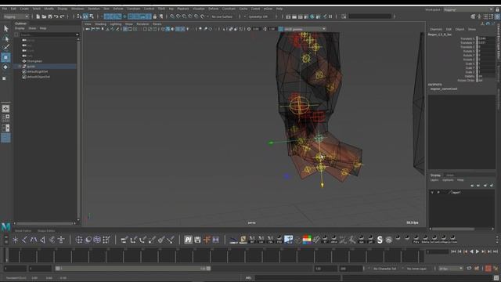Activate the highlighted blue tool in the toolbox
The height and width of the screenshot is (282, 501).
(x=5, y=57)
